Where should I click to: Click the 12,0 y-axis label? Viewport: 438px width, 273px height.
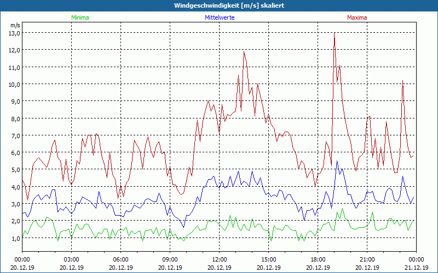(x=14, y=50)
